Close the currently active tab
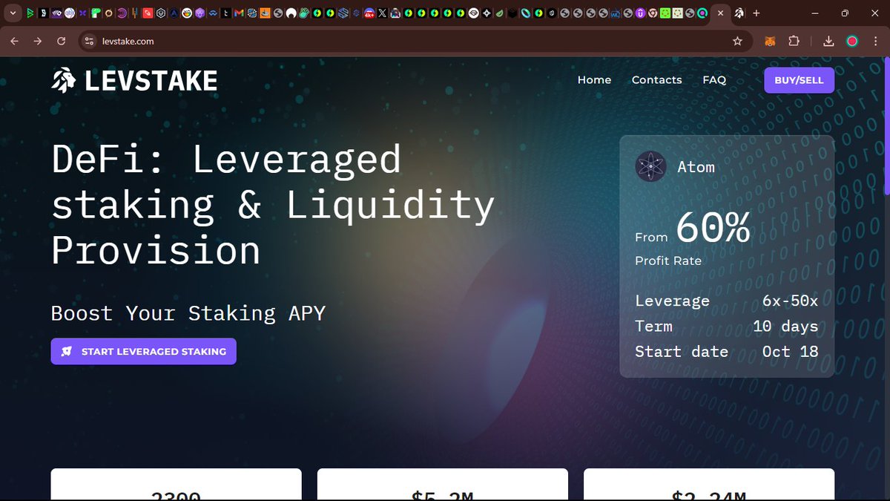This screenshot has height=501, width=890. coord(719,13)
